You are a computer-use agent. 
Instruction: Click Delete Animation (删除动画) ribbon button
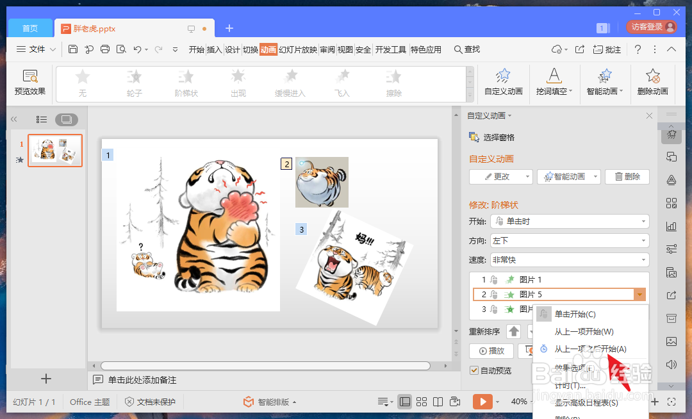click(x=653, y=83)
